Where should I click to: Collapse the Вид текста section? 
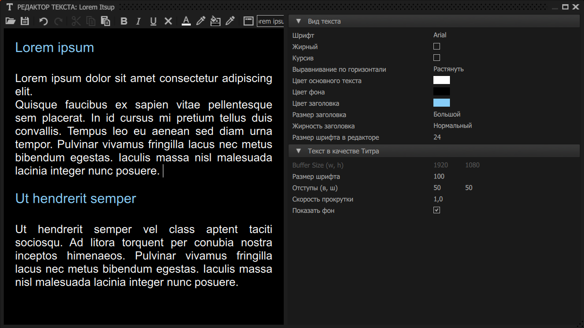point(298,21)
